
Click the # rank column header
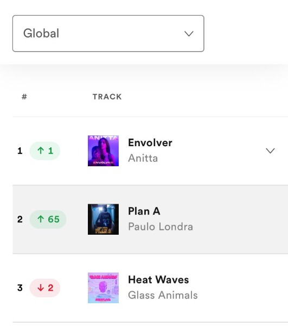(x=24, y=97)
